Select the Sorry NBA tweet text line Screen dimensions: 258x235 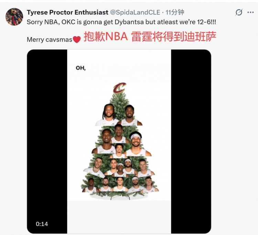(121, 22)
